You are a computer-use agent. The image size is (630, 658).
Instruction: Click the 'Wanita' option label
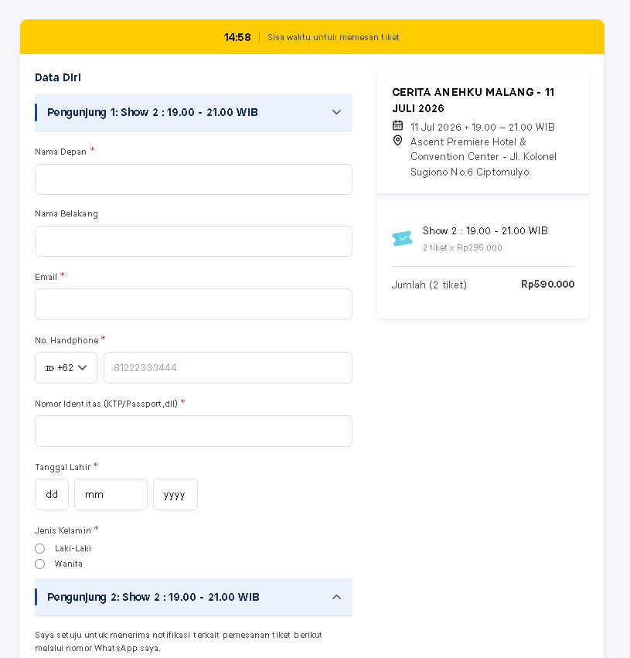68,564
